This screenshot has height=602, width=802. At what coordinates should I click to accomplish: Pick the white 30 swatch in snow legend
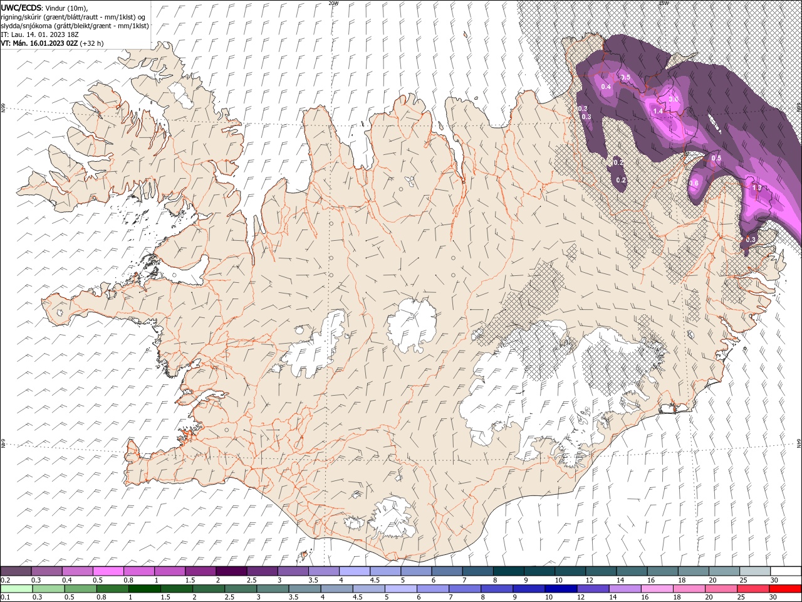tap(786, 571)
